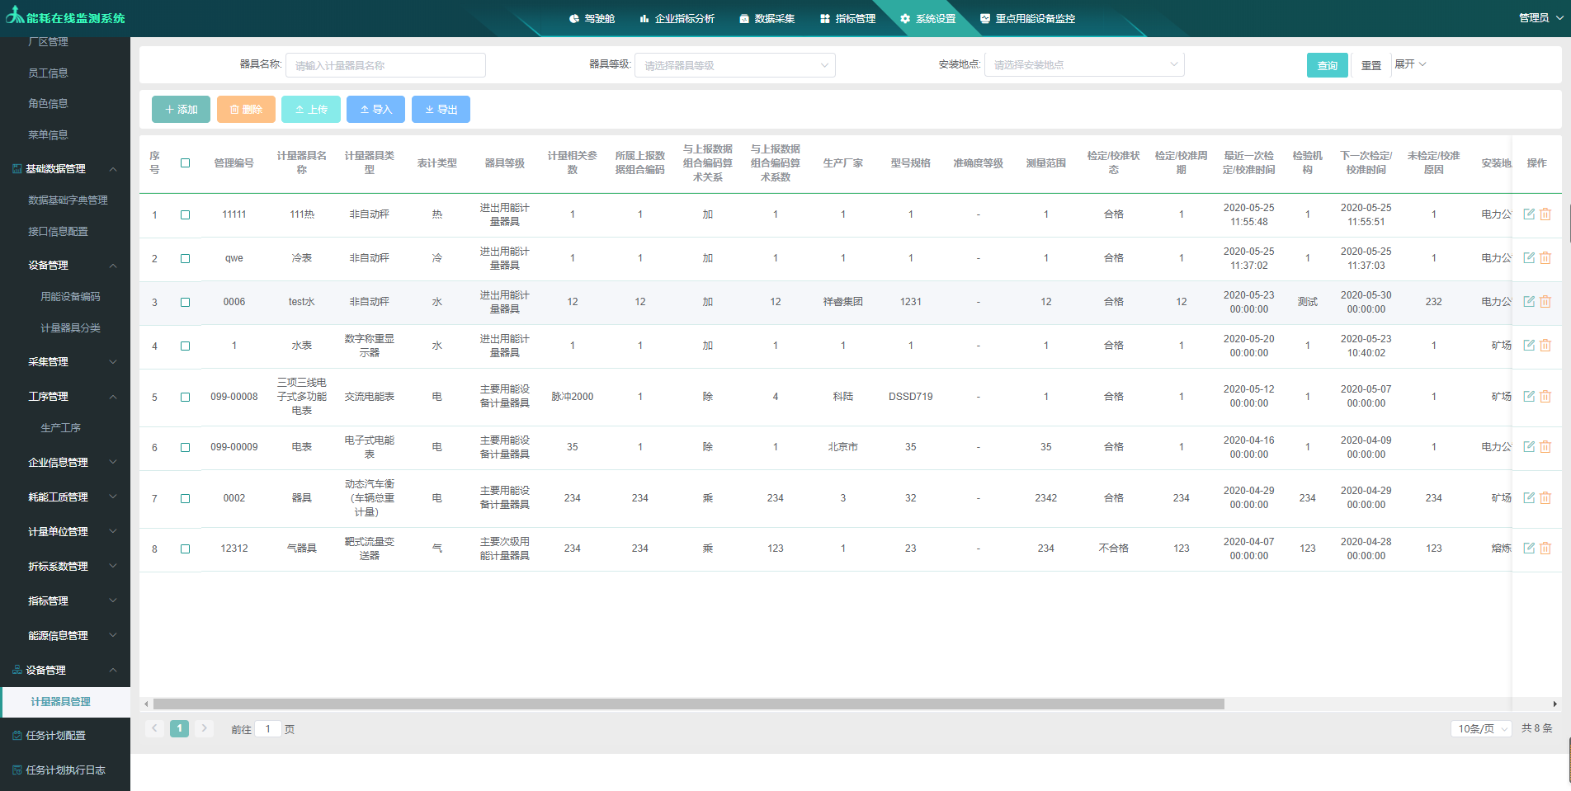1571x791 pixels.
Task: Click the delete trash icon for row 3
Action: pos(1545,302)
